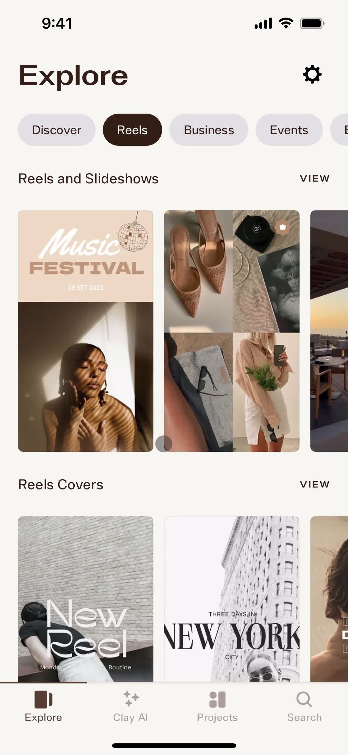Open the New York City cover template
The image size is (348, 755).
pyautogui.click(x=232, y=599)
